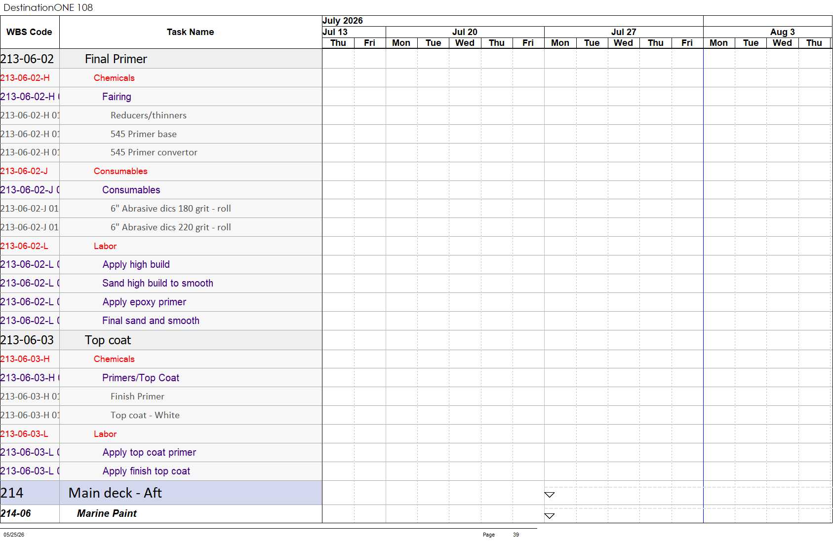Select the WBS Code column header
Viewport: 833px width, 541px height.
click(x=29, y=32)
